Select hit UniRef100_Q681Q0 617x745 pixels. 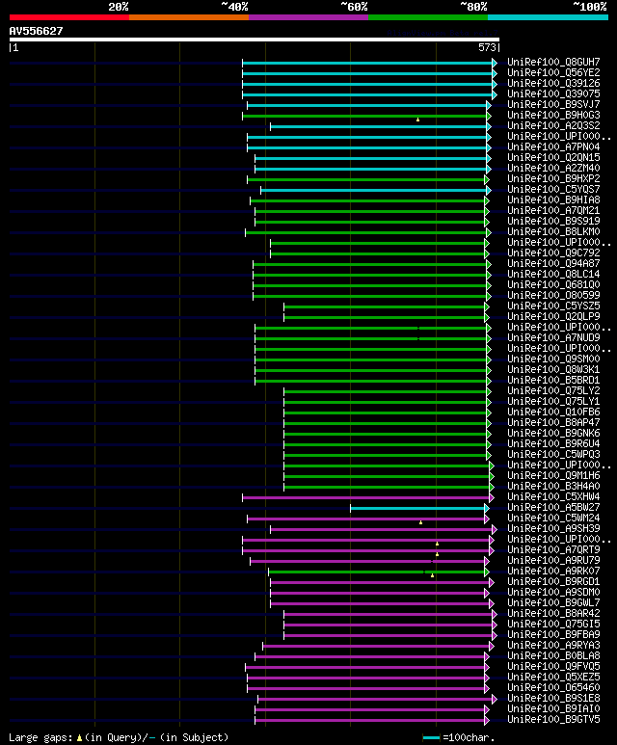tap(553, 284)
